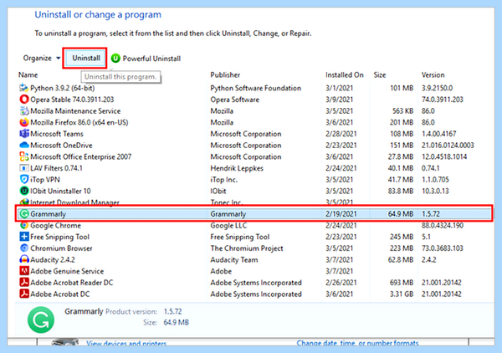Click the Audacity 2.4.2 headphones icon

click(x=24, y=259)
